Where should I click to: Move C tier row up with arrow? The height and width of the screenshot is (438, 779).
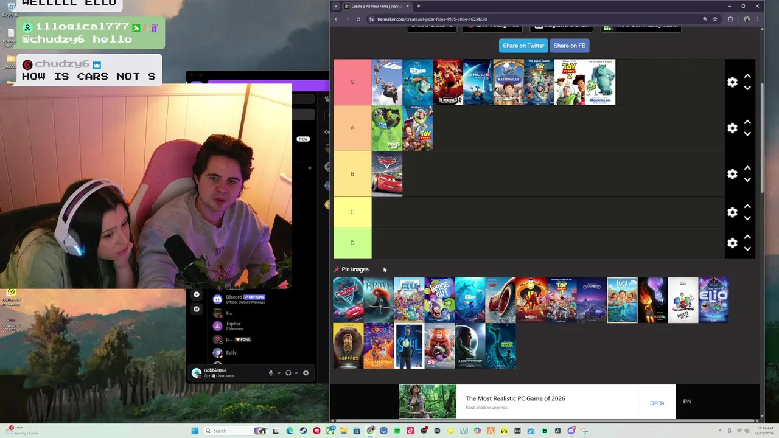click(x=747, y=207)
